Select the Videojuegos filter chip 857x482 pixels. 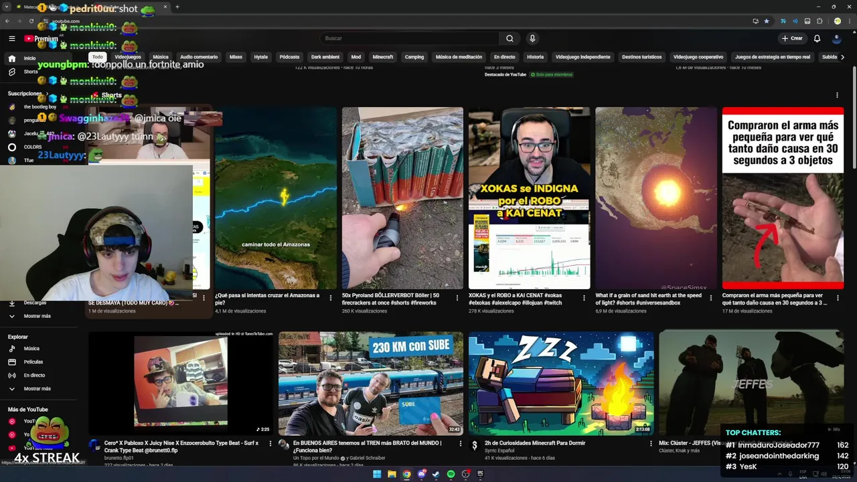[x=128, y=57]
